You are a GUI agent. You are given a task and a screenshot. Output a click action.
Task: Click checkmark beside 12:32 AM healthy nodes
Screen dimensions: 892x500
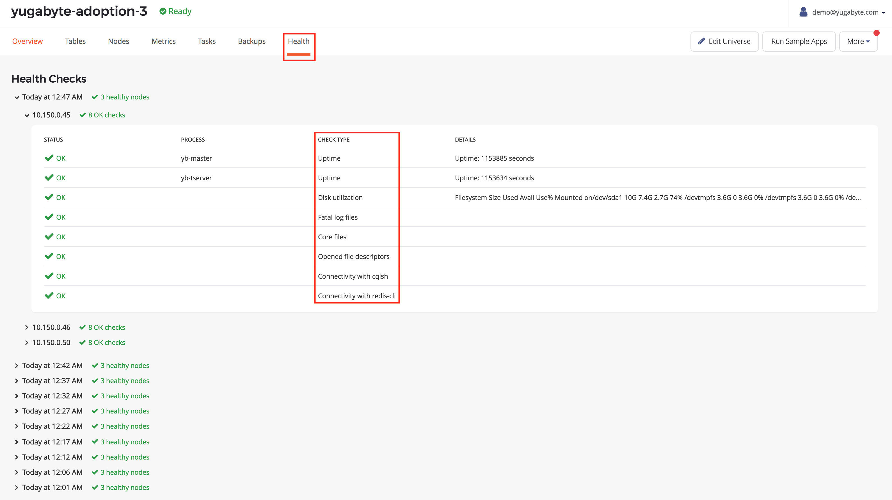[95, 396]
